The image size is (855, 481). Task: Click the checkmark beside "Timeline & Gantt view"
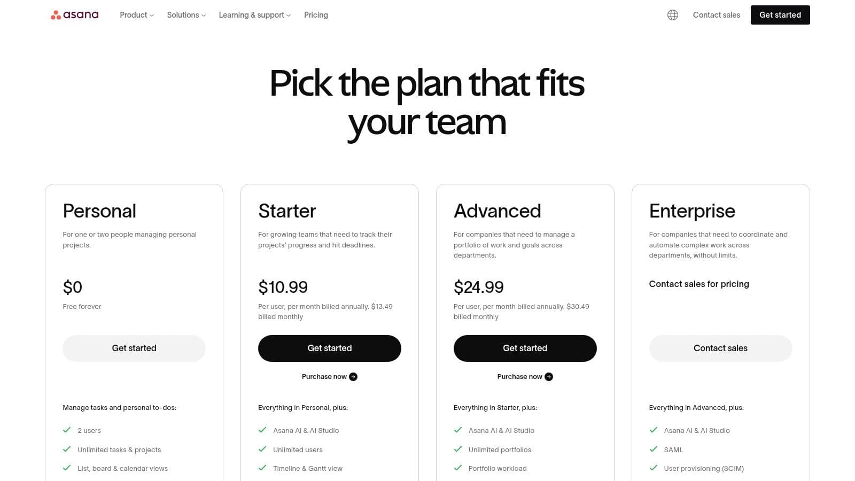coord(262,468)
